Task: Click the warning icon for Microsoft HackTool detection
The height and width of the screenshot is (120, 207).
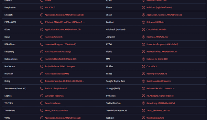Action: click(42, 74)
